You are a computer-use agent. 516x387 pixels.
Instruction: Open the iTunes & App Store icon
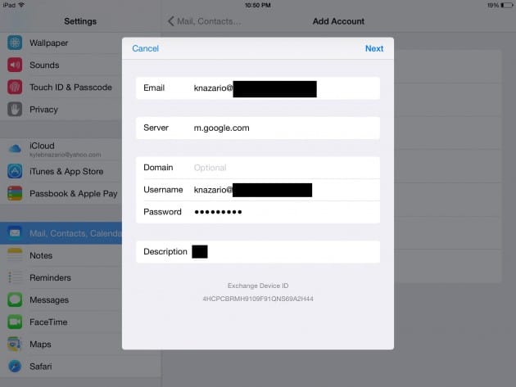click(x=15, y=171)
